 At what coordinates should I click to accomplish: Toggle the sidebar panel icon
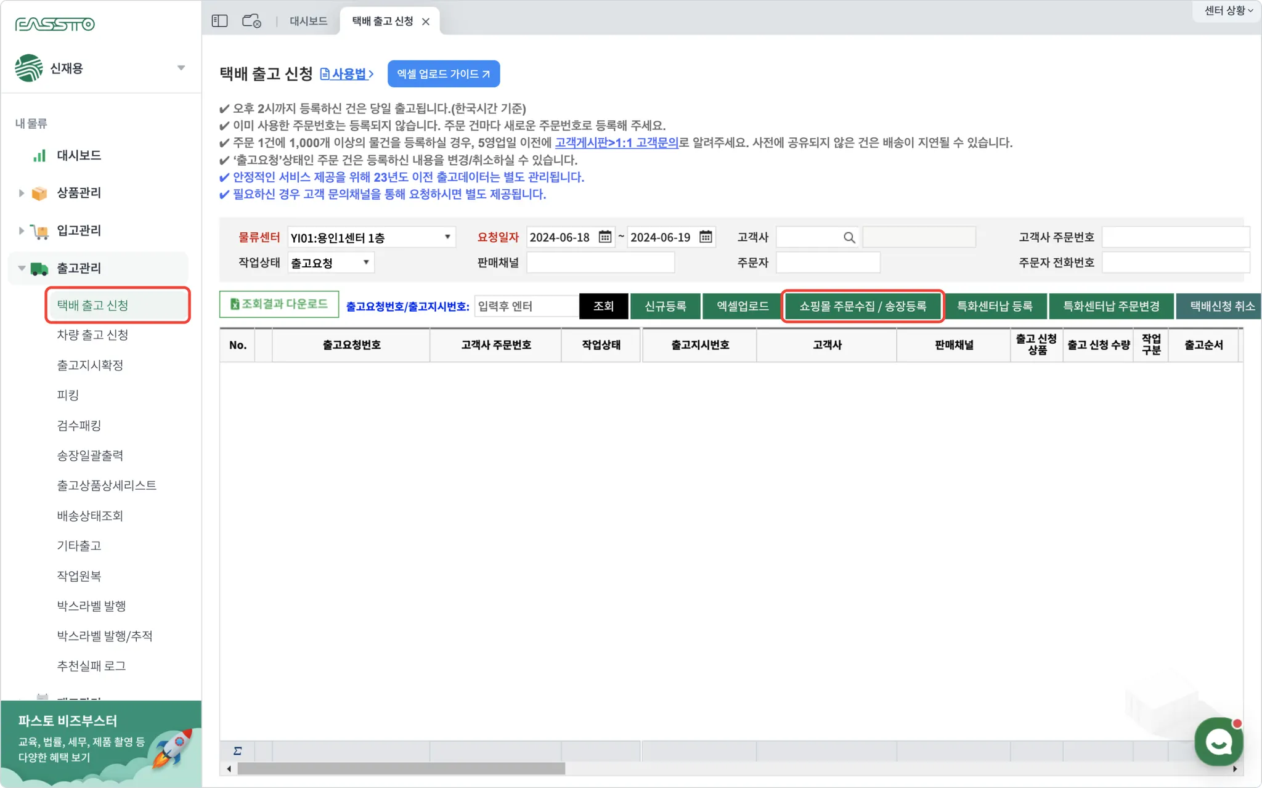pos(219,21)
